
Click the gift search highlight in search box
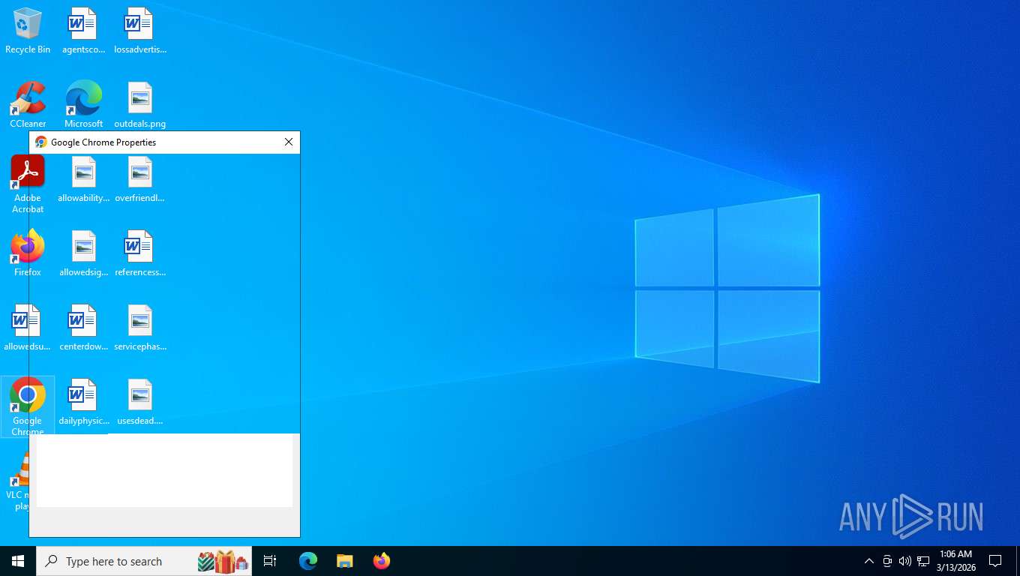pos(223,561)
